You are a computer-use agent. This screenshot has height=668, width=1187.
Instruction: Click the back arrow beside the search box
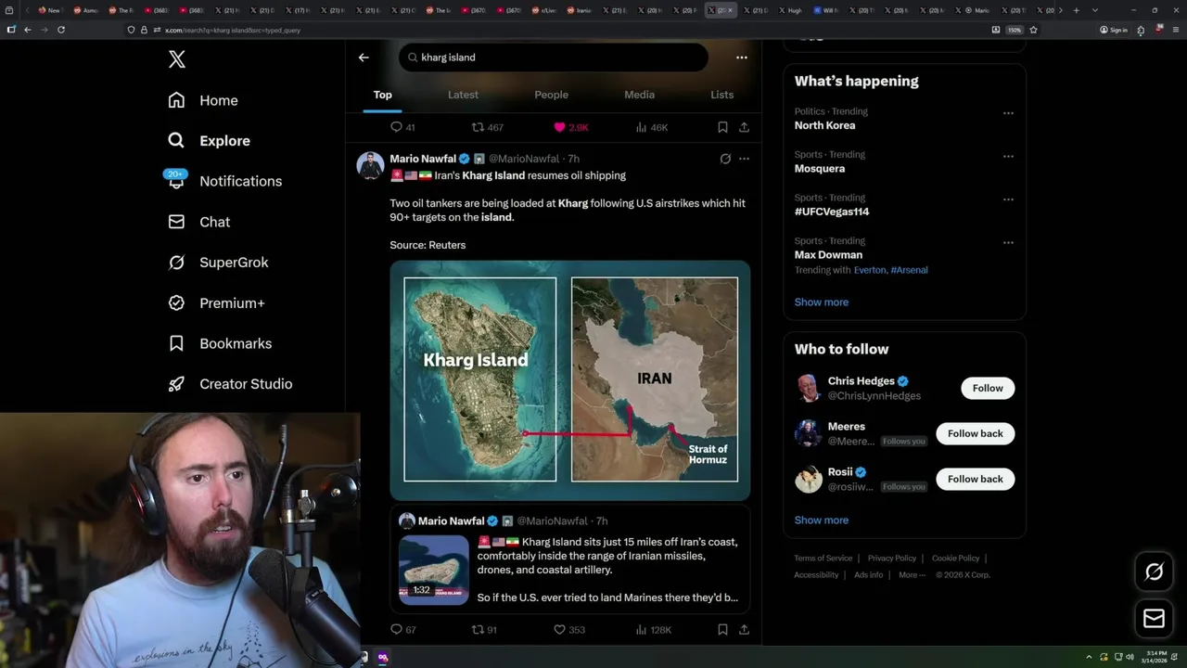pos(364,58)
